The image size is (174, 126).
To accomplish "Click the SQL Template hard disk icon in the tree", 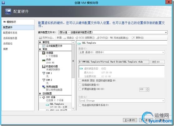I will [47, 105].
